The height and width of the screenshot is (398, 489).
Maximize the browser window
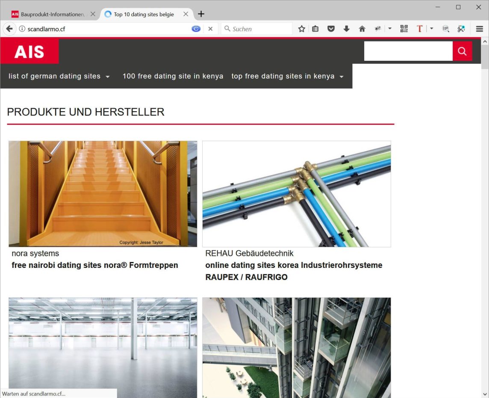458,7
